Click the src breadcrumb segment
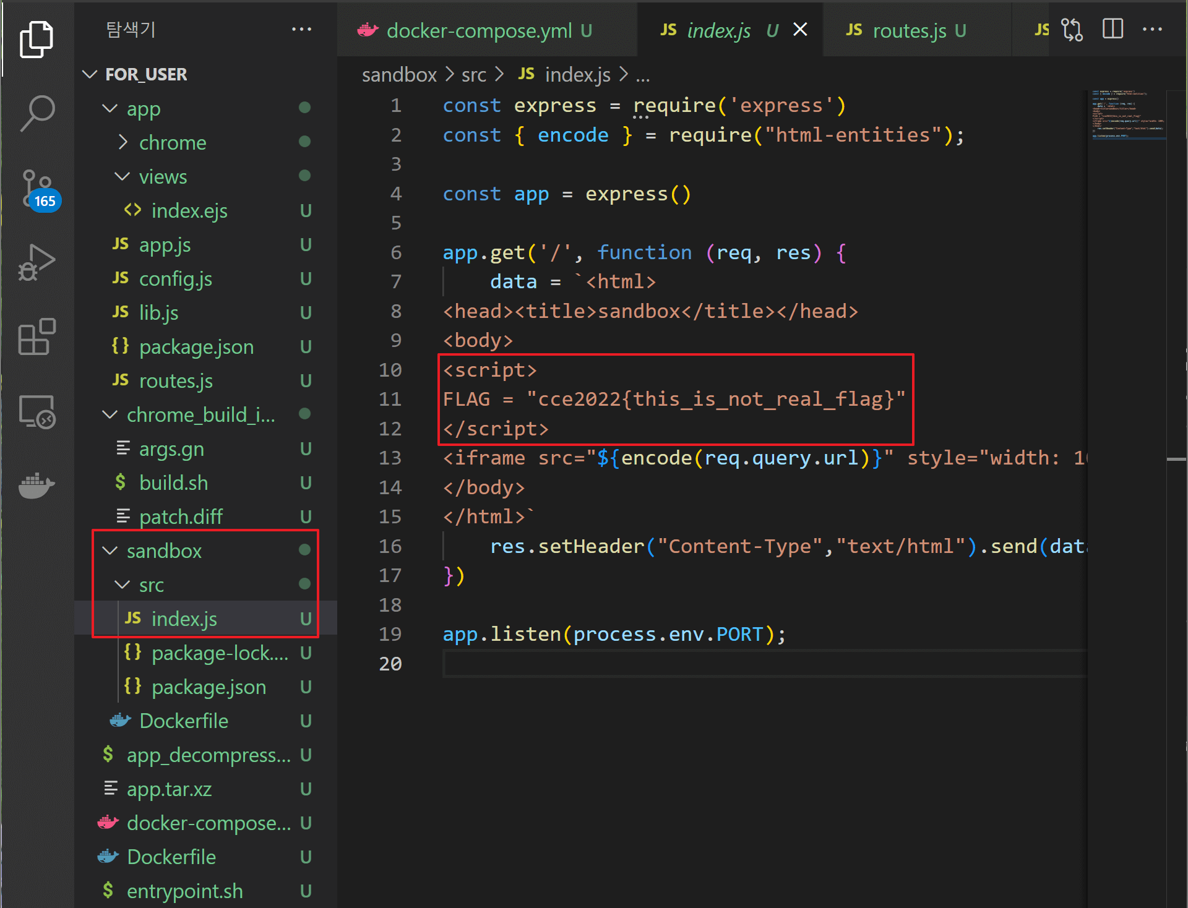The height and width of the screenshot is (908, 1188). (473, 75)
